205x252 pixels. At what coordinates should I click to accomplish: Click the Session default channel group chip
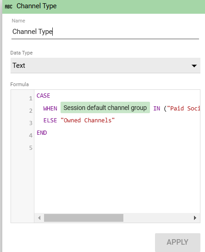[x=105, y=108]
